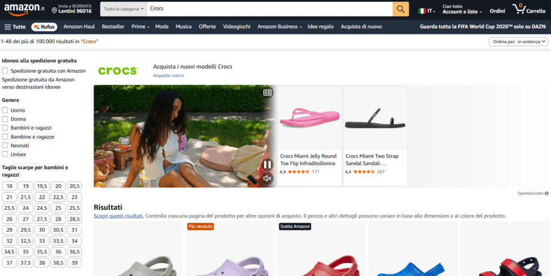
Task: Click the Scelta Amazon badge
Action: point(295,227)
